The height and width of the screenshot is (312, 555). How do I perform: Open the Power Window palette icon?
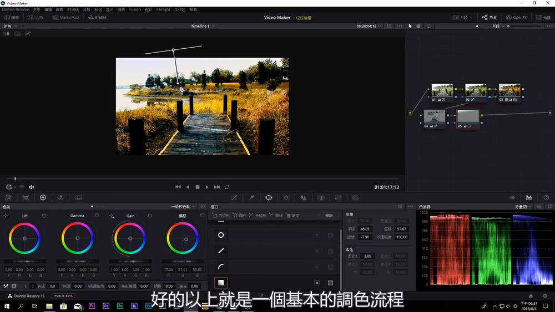[x=269, y=197]
